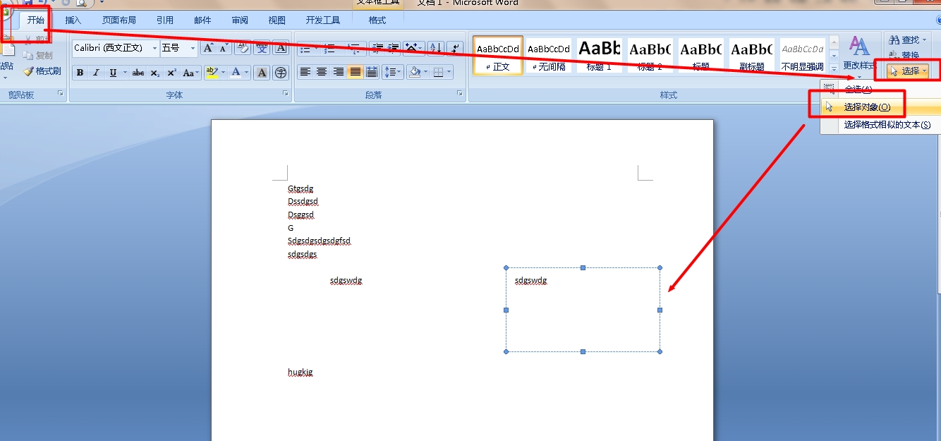Click the Copy 复制 button
Image resolution: width=941 pixels, height=441 pixels.
(x=38, y=55)
